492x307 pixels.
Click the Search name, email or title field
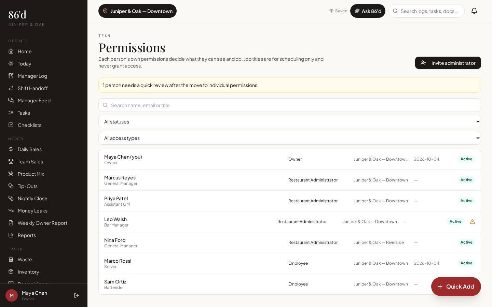290,105
